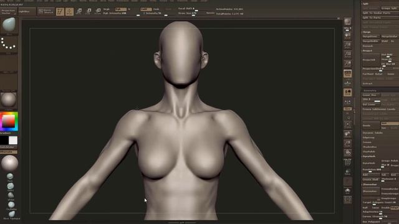Screen dimensions: 399x224
Task: Select the Move transform icon in top shelf
Action: (79, 11)
